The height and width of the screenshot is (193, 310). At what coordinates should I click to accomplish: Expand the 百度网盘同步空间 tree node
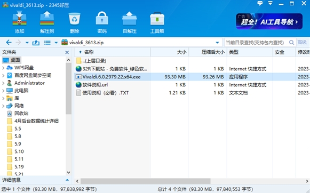(3, 76)
